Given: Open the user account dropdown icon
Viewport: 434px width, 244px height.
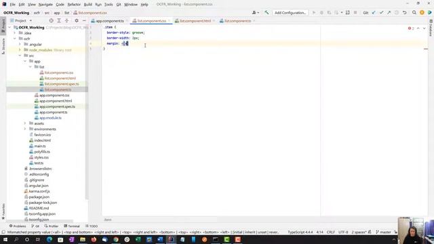Looking at the screenshot, I should click(256, 12).
